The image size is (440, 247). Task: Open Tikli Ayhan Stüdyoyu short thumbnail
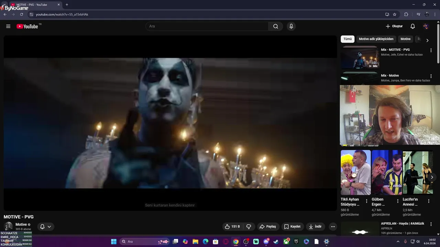(356, 173)
